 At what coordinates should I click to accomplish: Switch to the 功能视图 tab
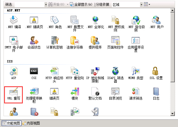11,123
